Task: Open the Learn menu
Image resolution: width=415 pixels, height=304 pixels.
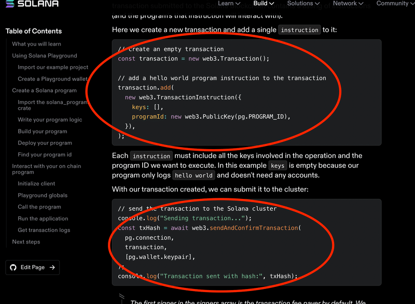Action: click(229, 3)
